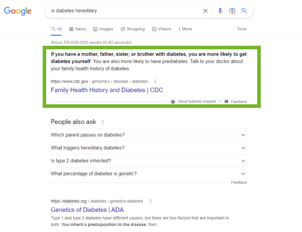This screenshot has height=232, width=302.
Task: Expand "Which parent passes on diabetes?"
Action: 149,135
